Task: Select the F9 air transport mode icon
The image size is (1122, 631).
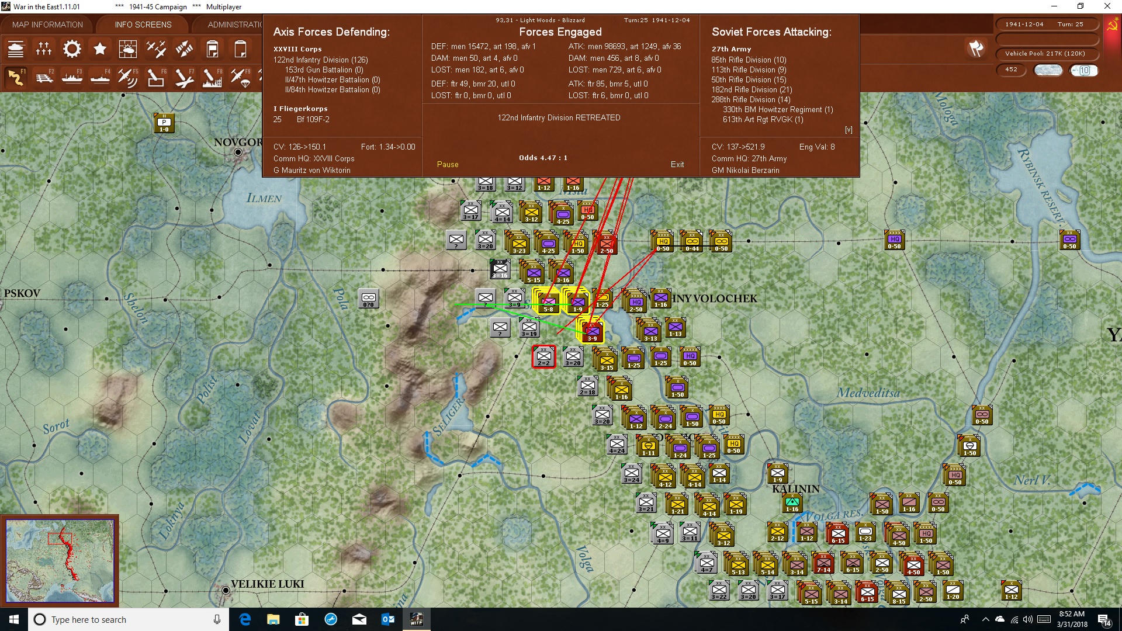Action: point(240,78)
